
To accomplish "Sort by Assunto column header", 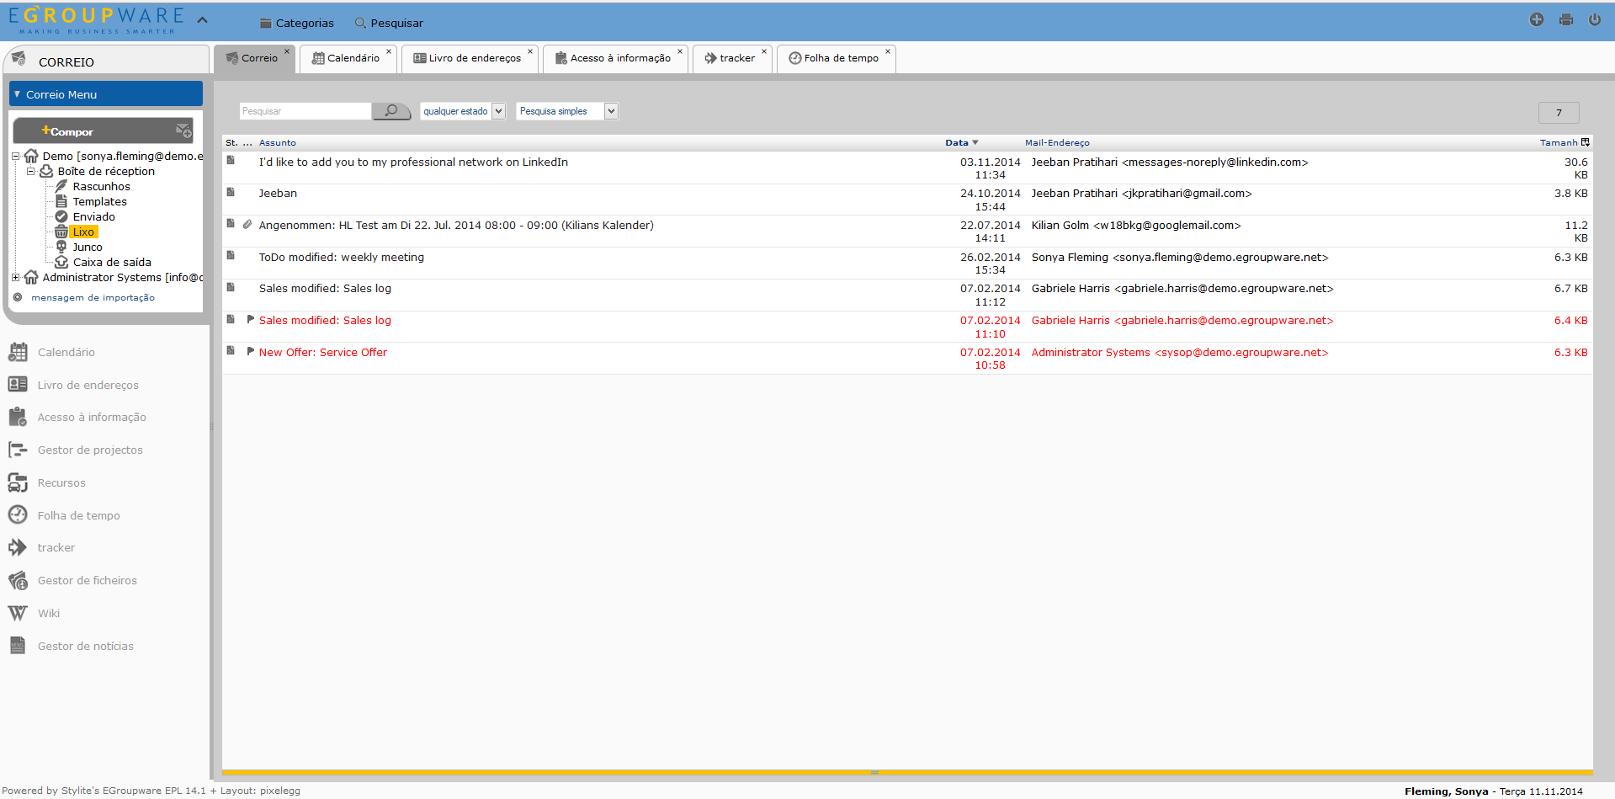I will point(278,142).
